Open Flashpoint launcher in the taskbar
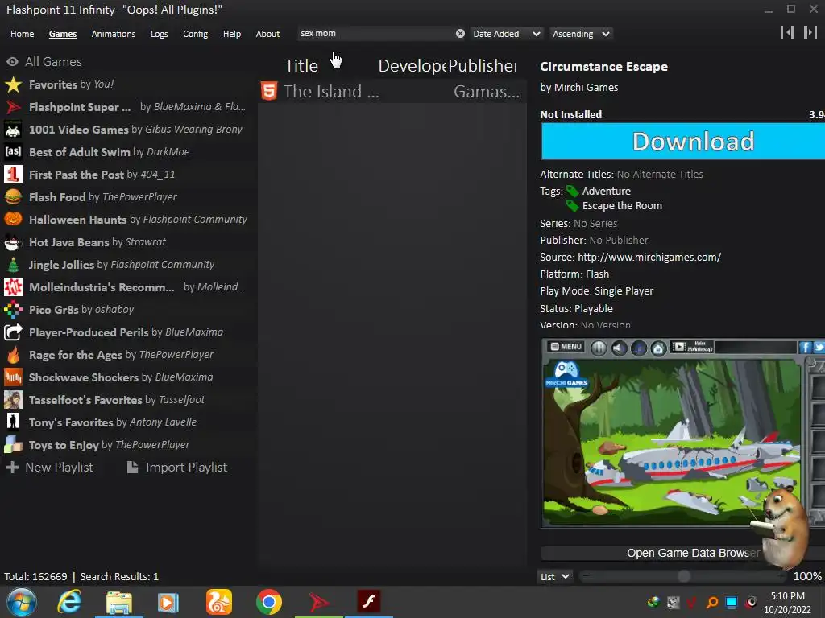This screenshot has height=618, width=825. pos(319,602)
